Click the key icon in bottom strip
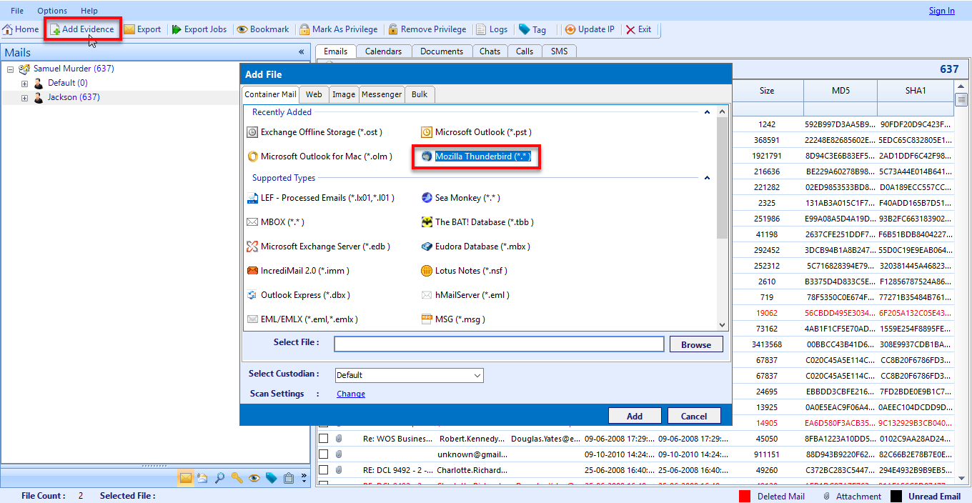 [237, 479]
